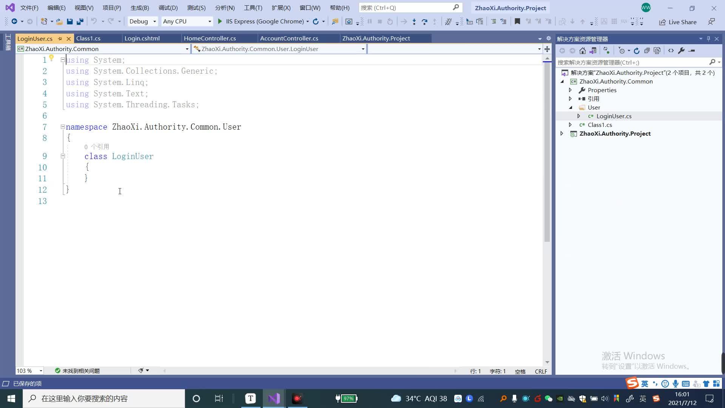Click the Live Share button
Image resolution: width=725 pixels, height=408 pixels.
[678, 22]
